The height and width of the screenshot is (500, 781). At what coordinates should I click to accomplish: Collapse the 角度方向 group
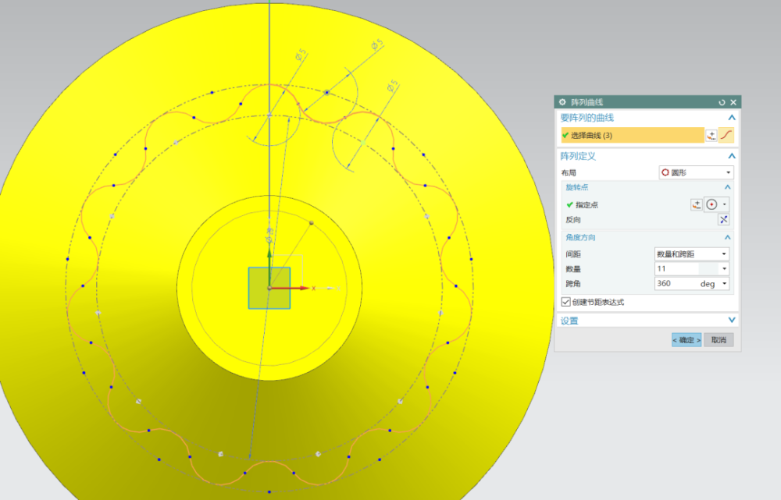click(727, 237)
